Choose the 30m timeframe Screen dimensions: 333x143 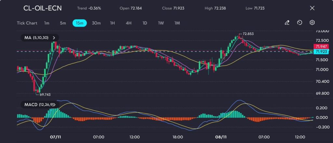[x=96, y=23]
